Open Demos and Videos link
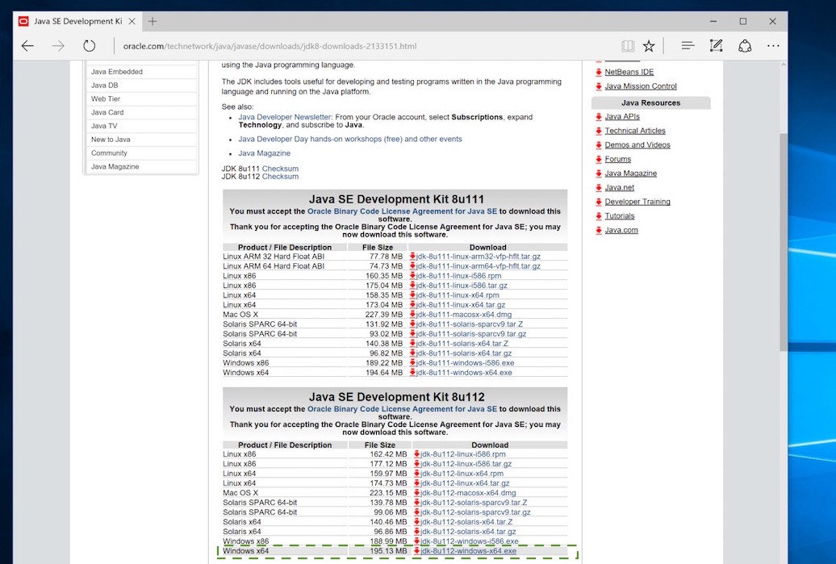The width and height of the screenshot is (836, 564). click(x=637, y=145)
